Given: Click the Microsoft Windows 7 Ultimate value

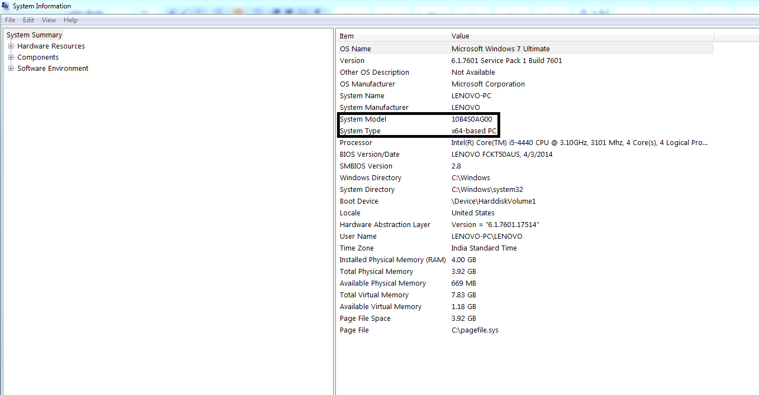Looking at the screenshot, I should (501, 49).
